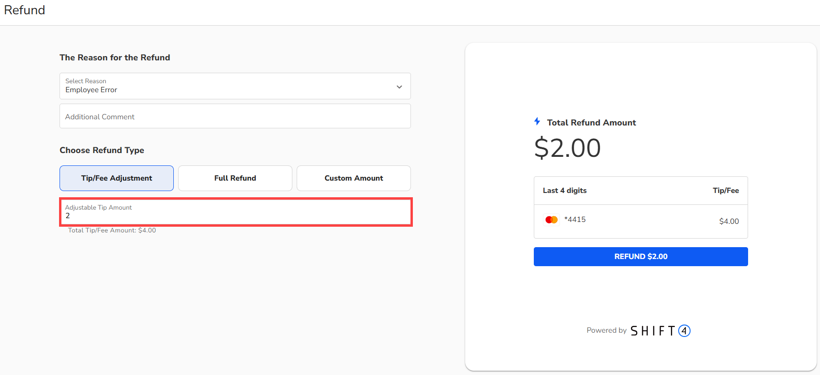Click the circled 4 in Shift4 logo
This screenshot has height=375, width=820.
(684, 331)
